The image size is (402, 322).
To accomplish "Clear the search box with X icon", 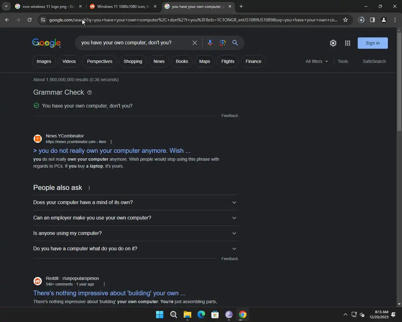I will [195, 43].
